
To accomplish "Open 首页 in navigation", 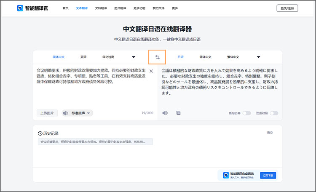I will pos(65,8).
